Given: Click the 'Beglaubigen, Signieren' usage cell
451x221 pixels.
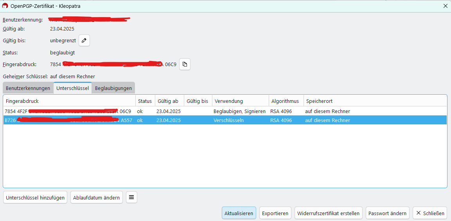Looking at the screenshot, I should pos(240,111).
